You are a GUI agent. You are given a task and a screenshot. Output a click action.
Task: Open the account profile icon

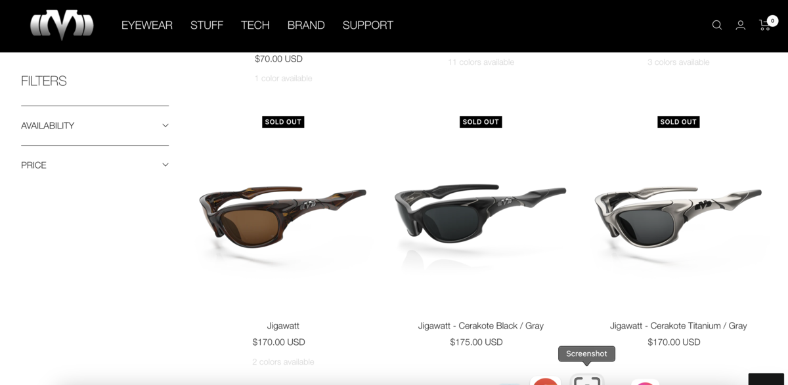pos(741,25)
